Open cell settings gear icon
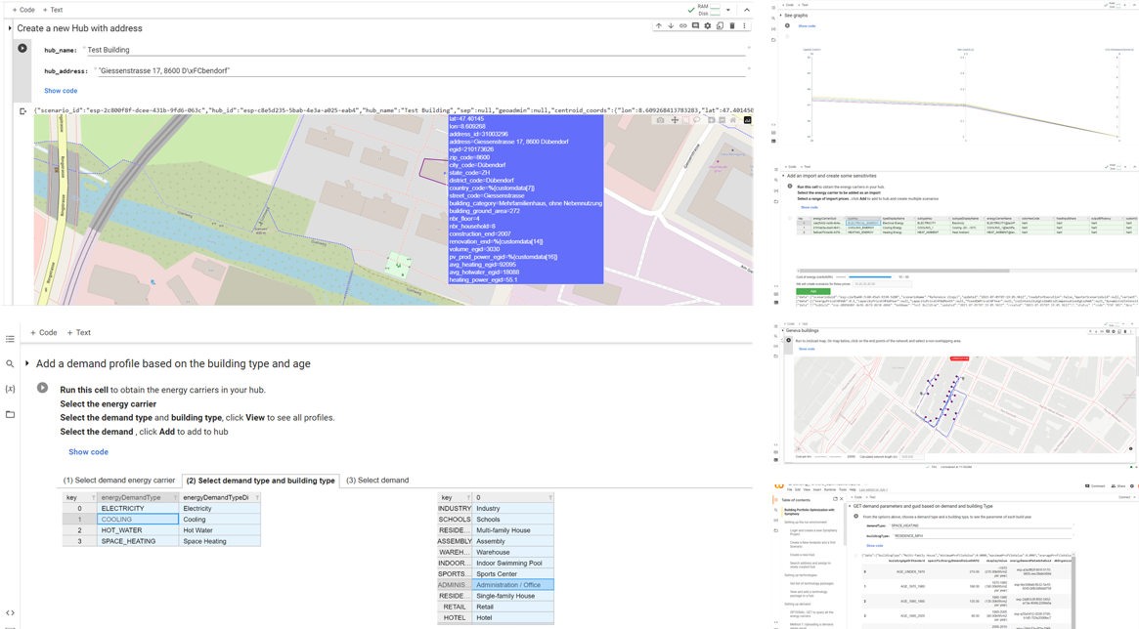 click(708, 26)
